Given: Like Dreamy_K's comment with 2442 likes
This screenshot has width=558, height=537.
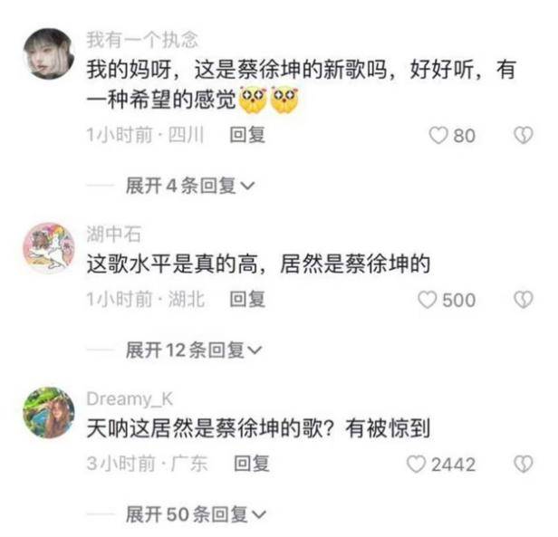Looking at the screenshot, I should 416,464.
